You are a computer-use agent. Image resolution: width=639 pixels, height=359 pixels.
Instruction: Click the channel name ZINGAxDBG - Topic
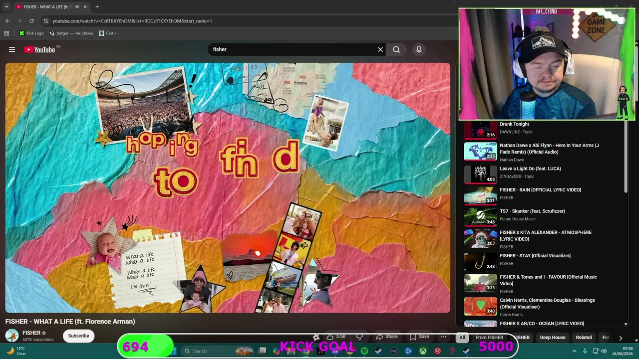[x=517, y=177]
